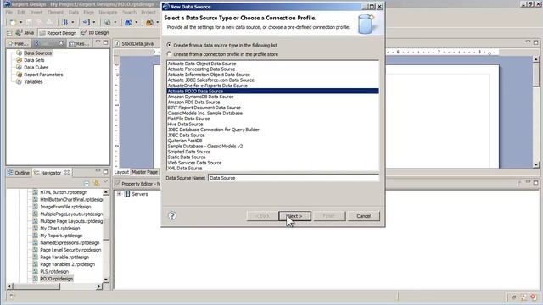
Task: Open the Outline tab
Action: click(x=19, y=173)
